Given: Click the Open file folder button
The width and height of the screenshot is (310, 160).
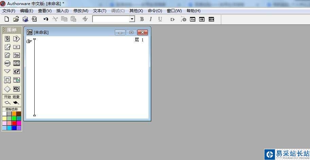Looking at the screenshot, I should pyautogui.click(x=16, y=19).
